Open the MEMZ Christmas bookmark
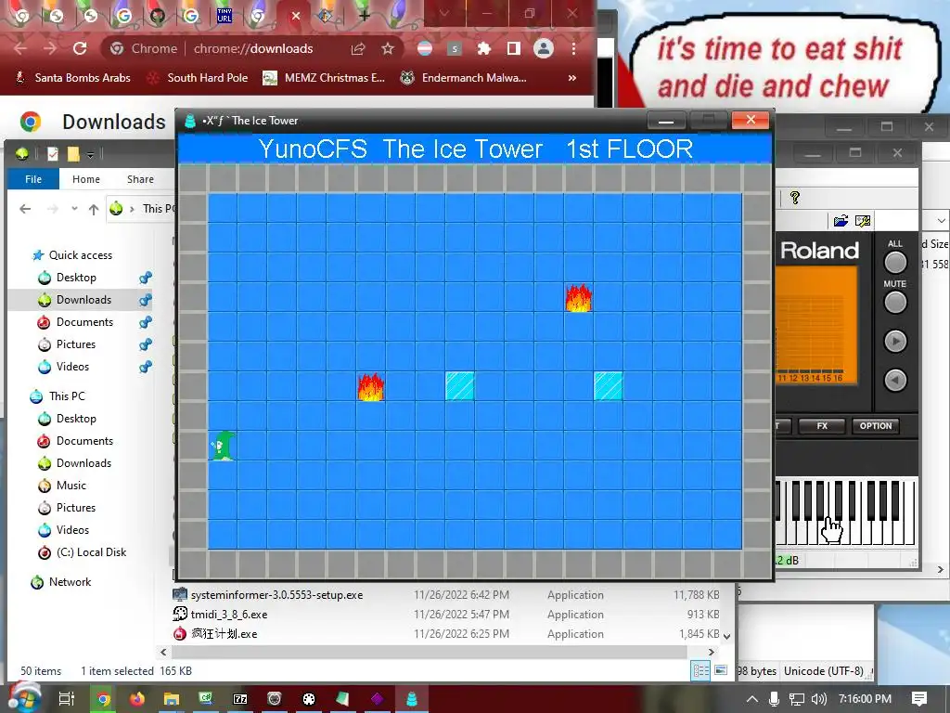The height and width of the screenshot is (713, 950). point(324,78)
